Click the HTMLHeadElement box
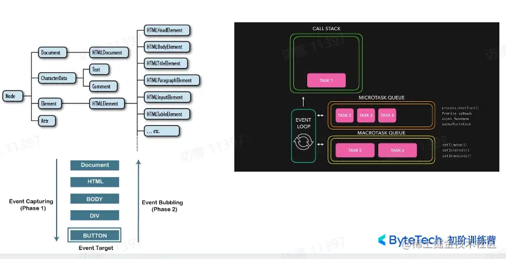 [x=167, y=30]
